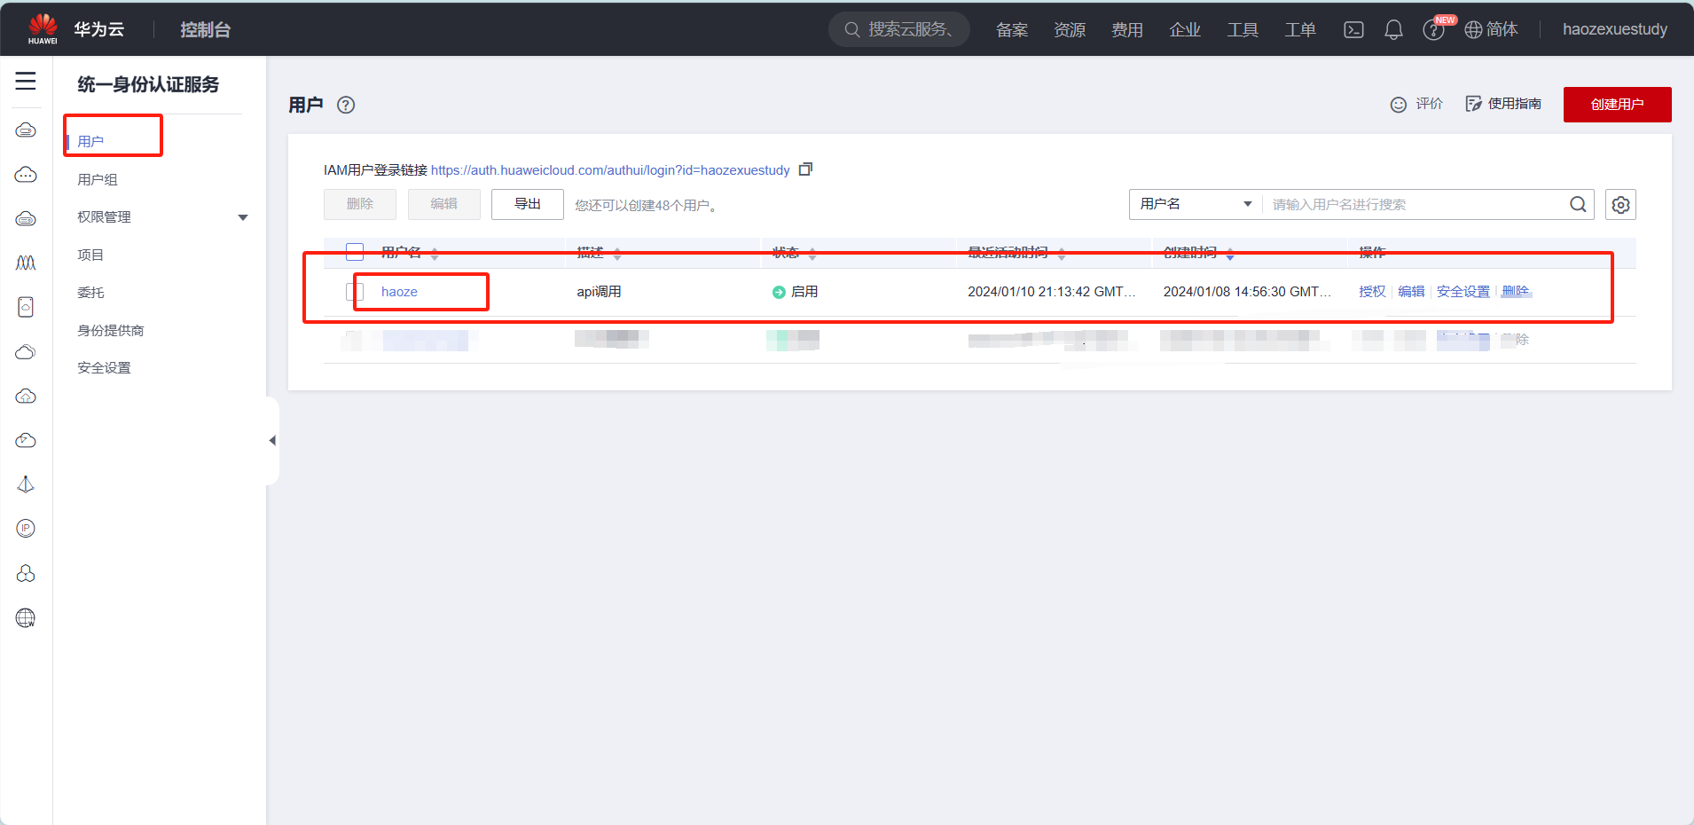Click the Huawei logo
This screenshot has width=1694, height=825.
[x=42, y=28]
